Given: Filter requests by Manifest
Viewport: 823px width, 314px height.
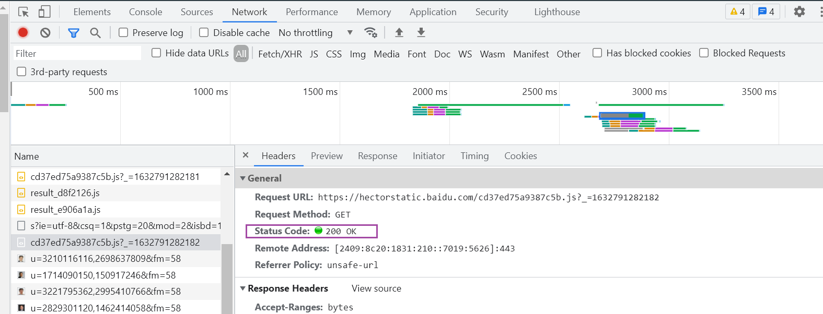Looking at the screenshot, I should point(531,54).
